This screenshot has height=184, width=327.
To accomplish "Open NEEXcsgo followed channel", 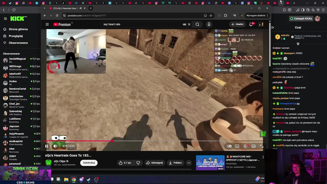I will pos(21,68).
